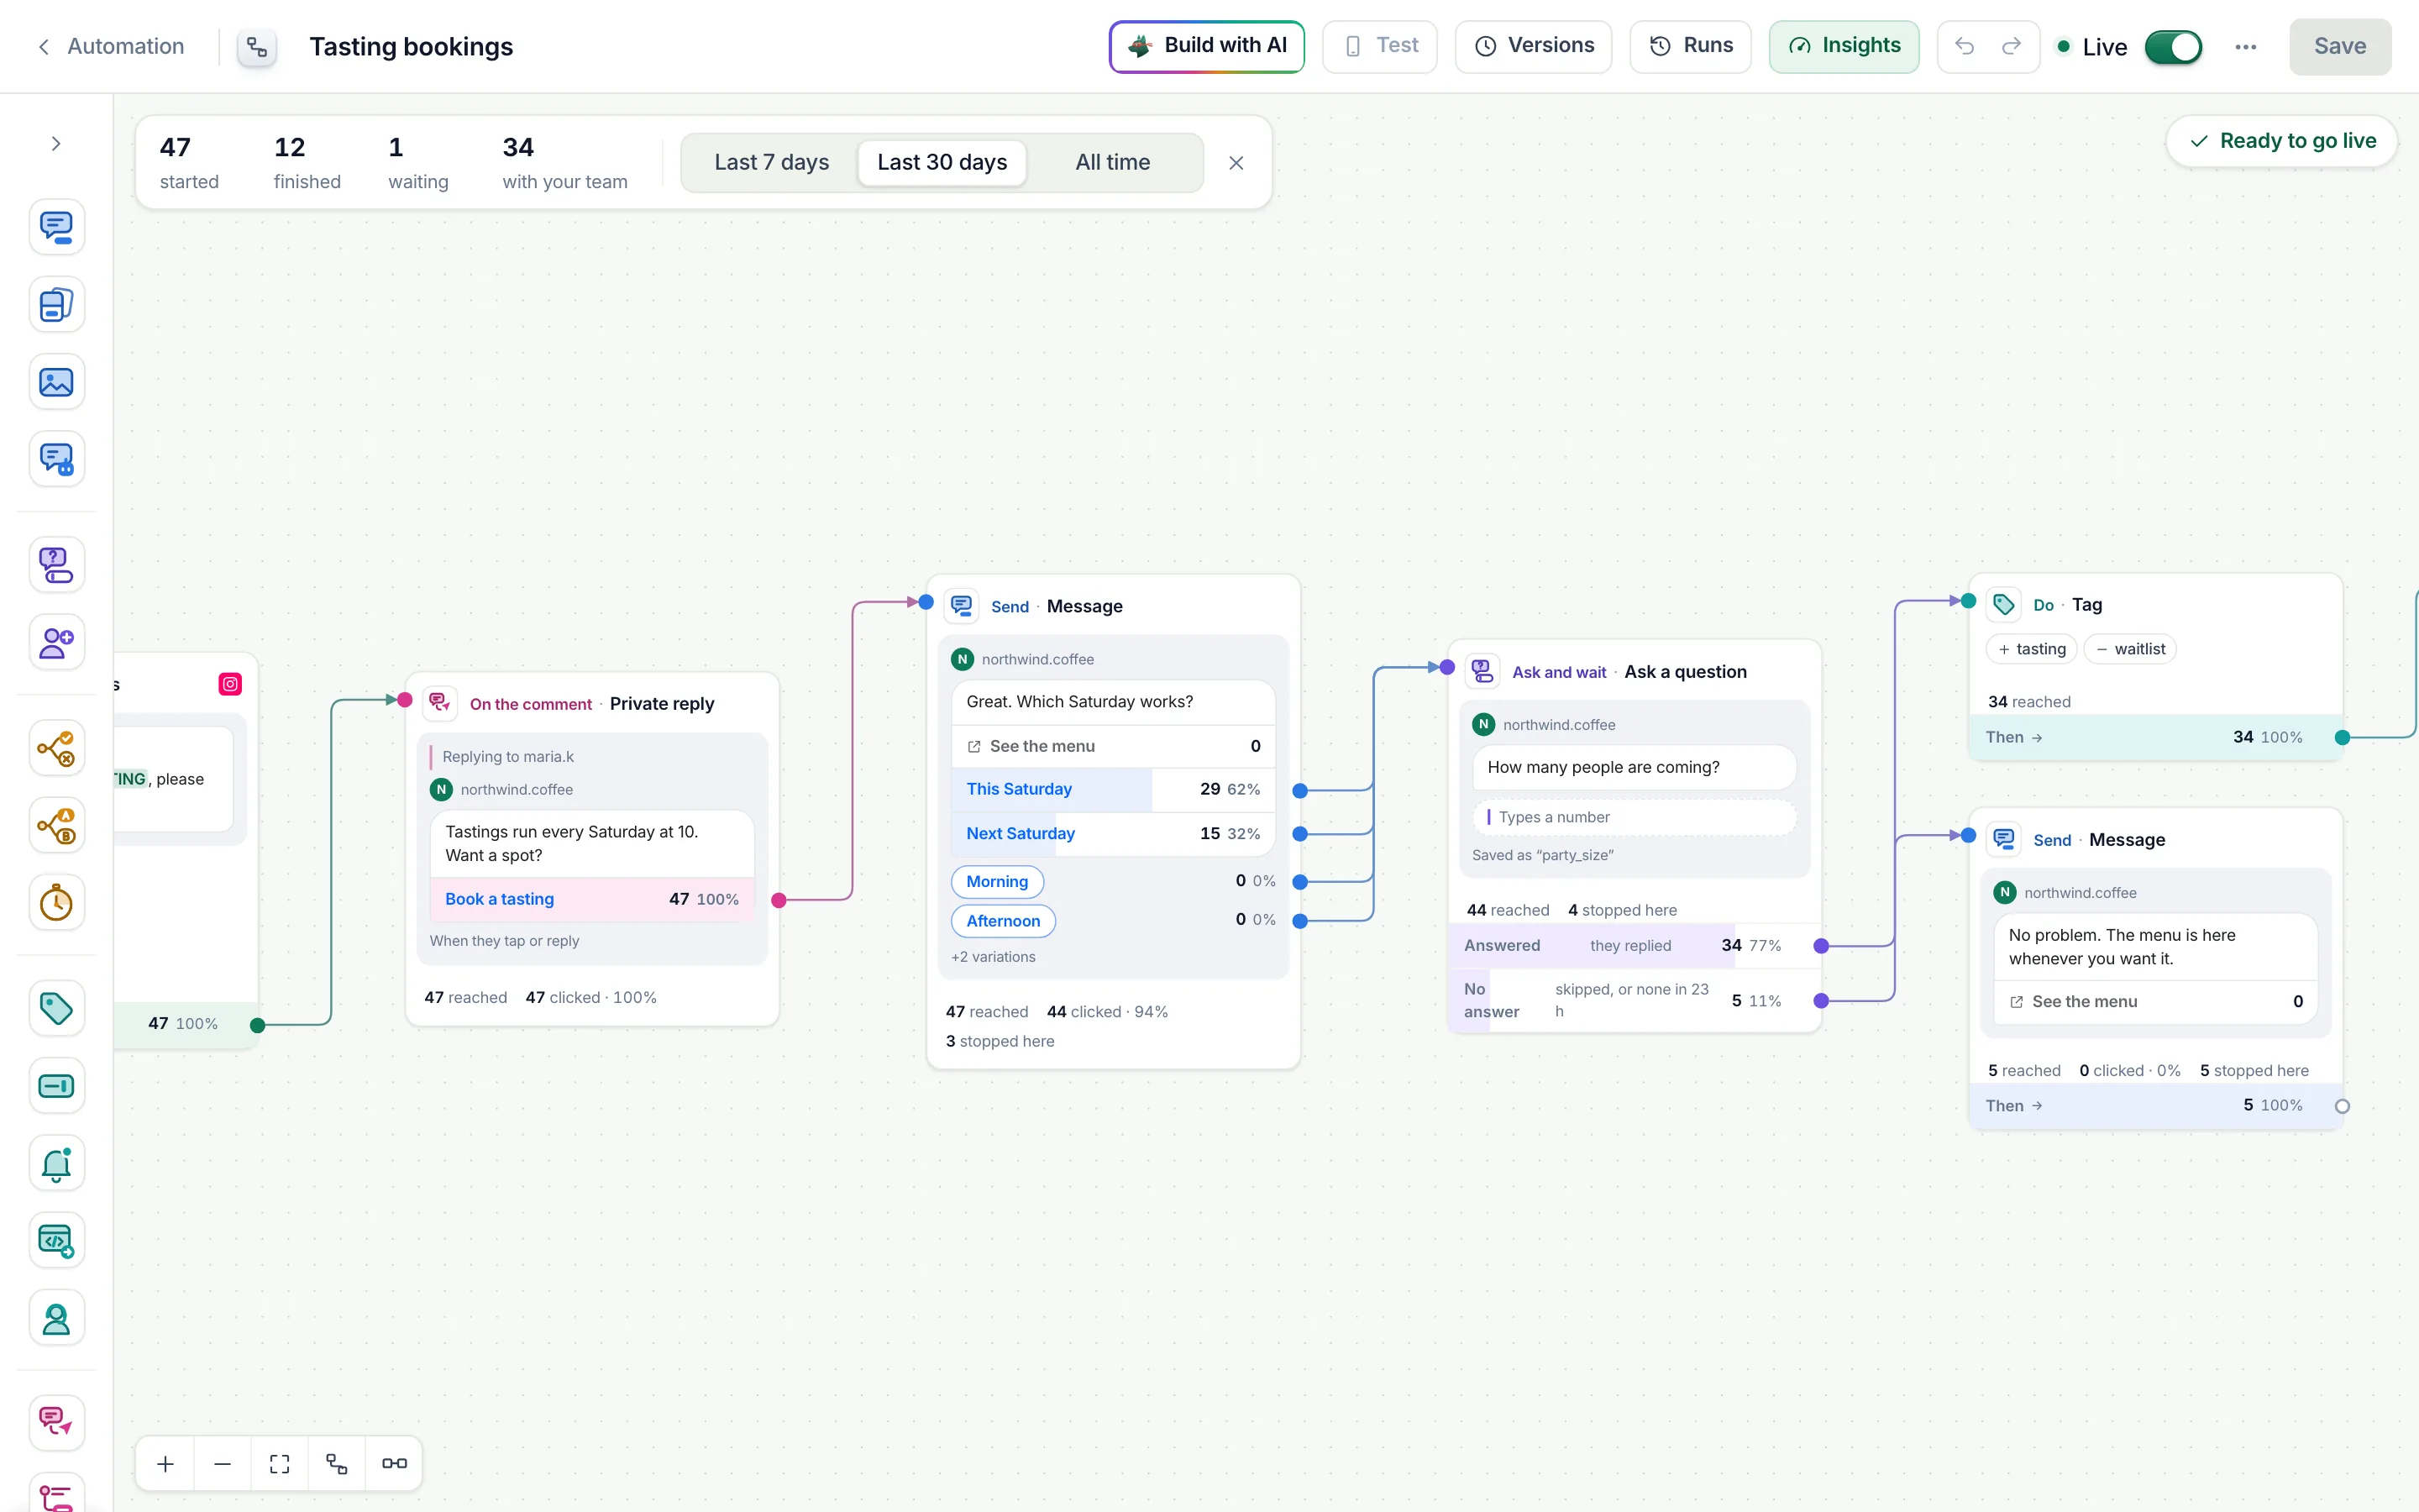This screenshot has width=2419, height=1512.
Task: Zoom in on the canvas
Action: [165, 1463]
